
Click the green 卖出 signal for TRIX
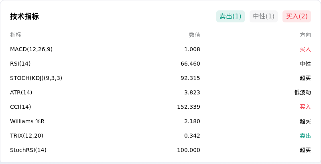305,136
